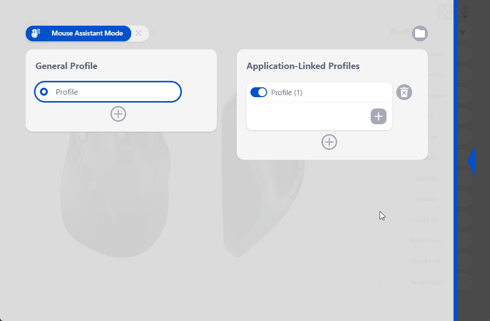
Task: Click the mouse icon in mode pill
Action: point(36,33)
